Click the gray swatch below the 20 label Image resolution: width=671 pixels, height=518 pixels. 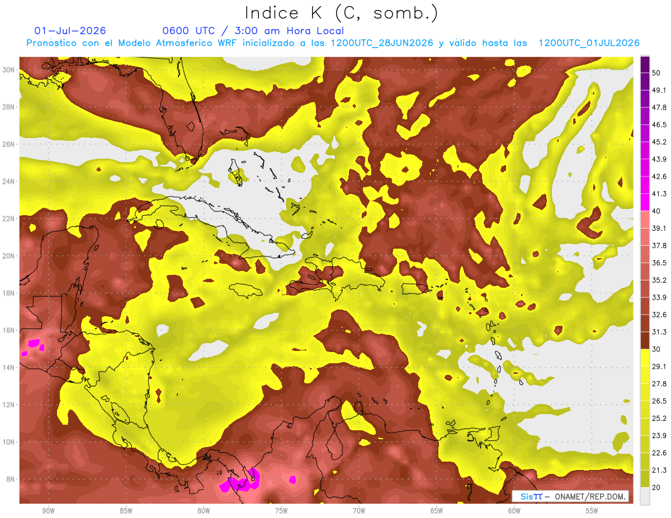pyautogui.click(x=645, y=496)
